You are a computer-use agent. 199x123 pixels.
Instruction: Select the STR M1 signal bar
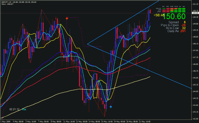click(x=164, y=10)
